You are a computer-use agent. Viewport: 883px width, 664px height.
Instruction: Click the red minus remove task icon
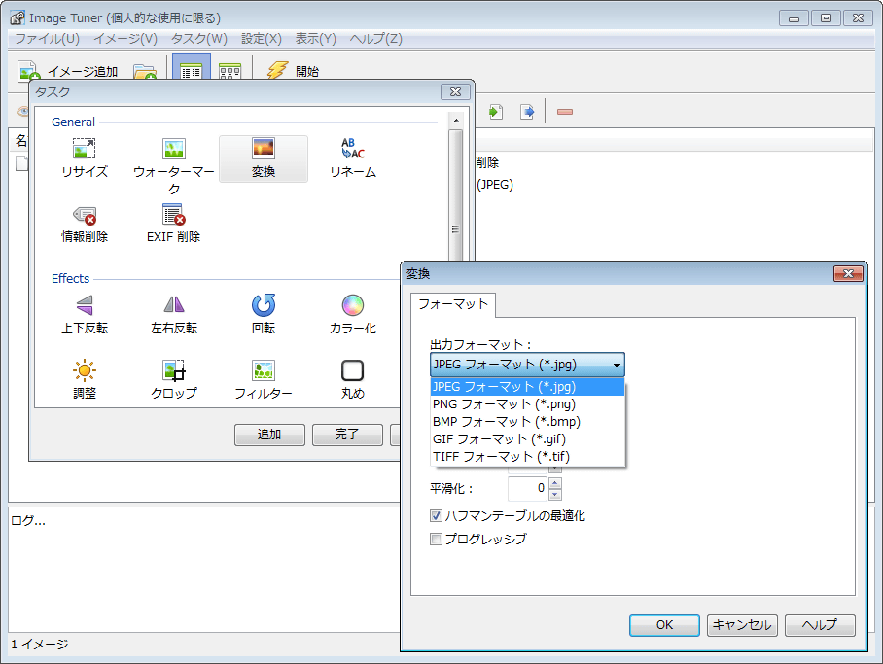(x=565, y=112)
